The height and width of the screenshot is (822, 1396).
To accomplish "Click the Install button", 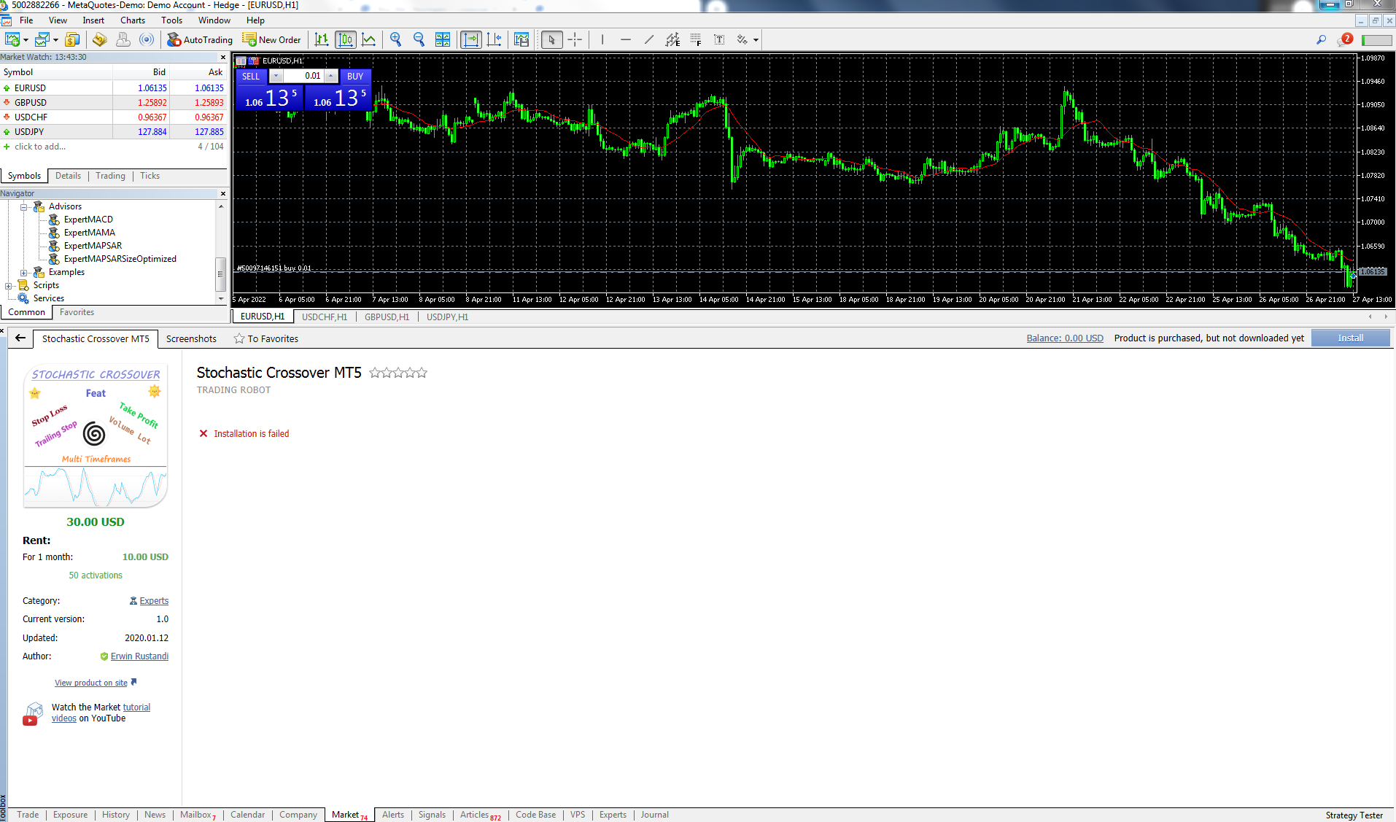I will pyautogui.click(x=1350, y=338).
